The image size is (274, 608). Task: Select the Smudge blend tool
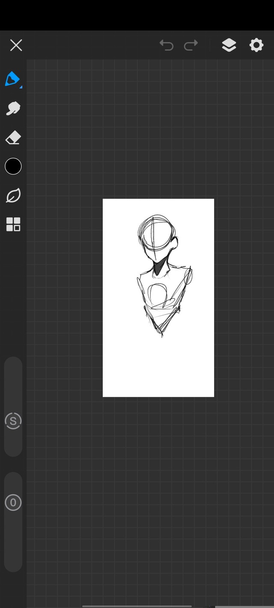13,108
